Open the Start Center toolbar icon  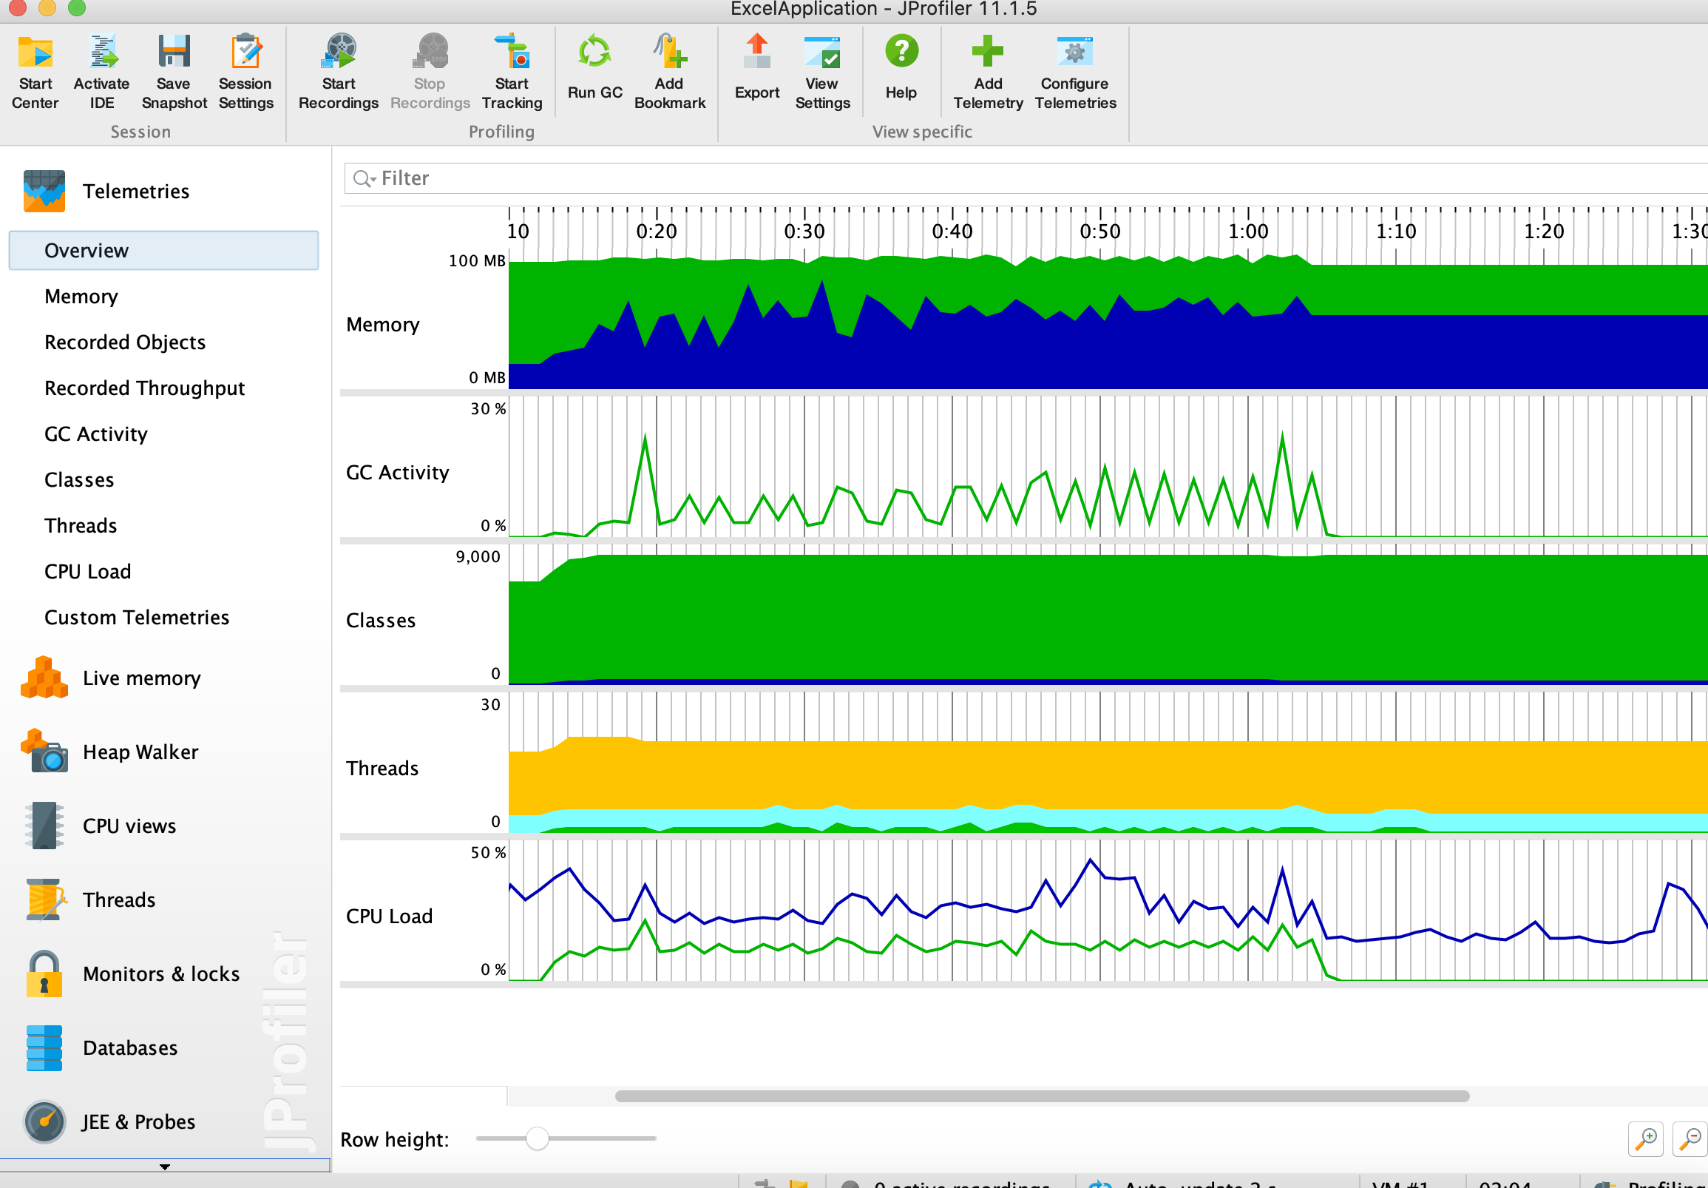(x=35, y=52)
